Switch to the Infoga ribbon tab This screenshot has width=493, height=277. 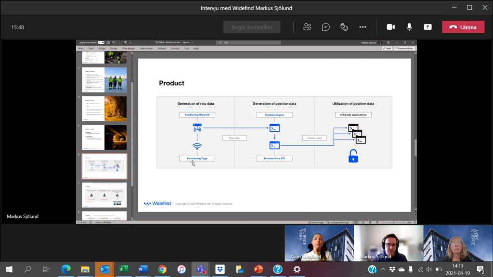coord(102,49)
